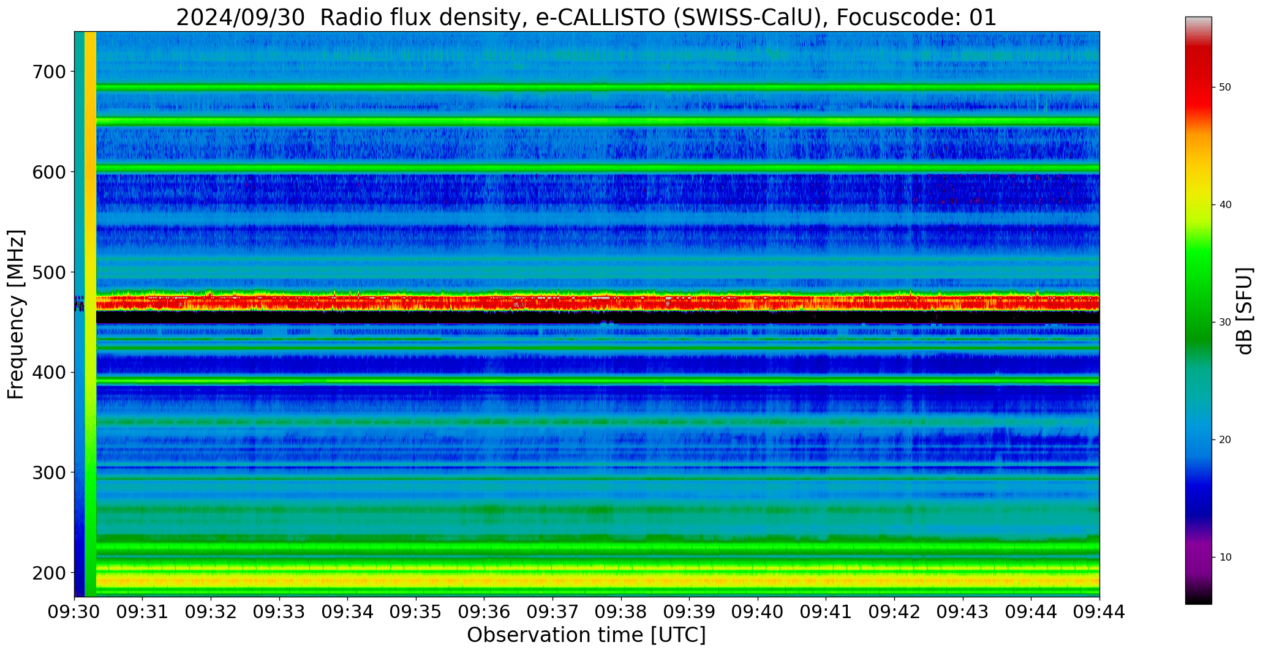Click the 09:41 time tick label
Screen dimensions: 1263x653
826,612
